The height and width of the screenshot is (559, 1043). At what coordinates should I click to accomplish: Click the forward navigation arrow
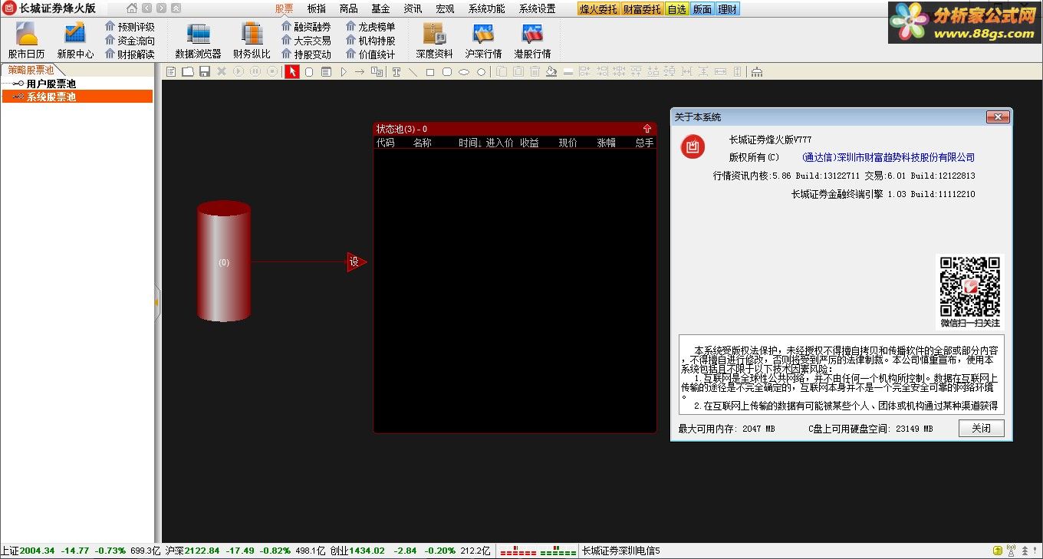[161, 8]
